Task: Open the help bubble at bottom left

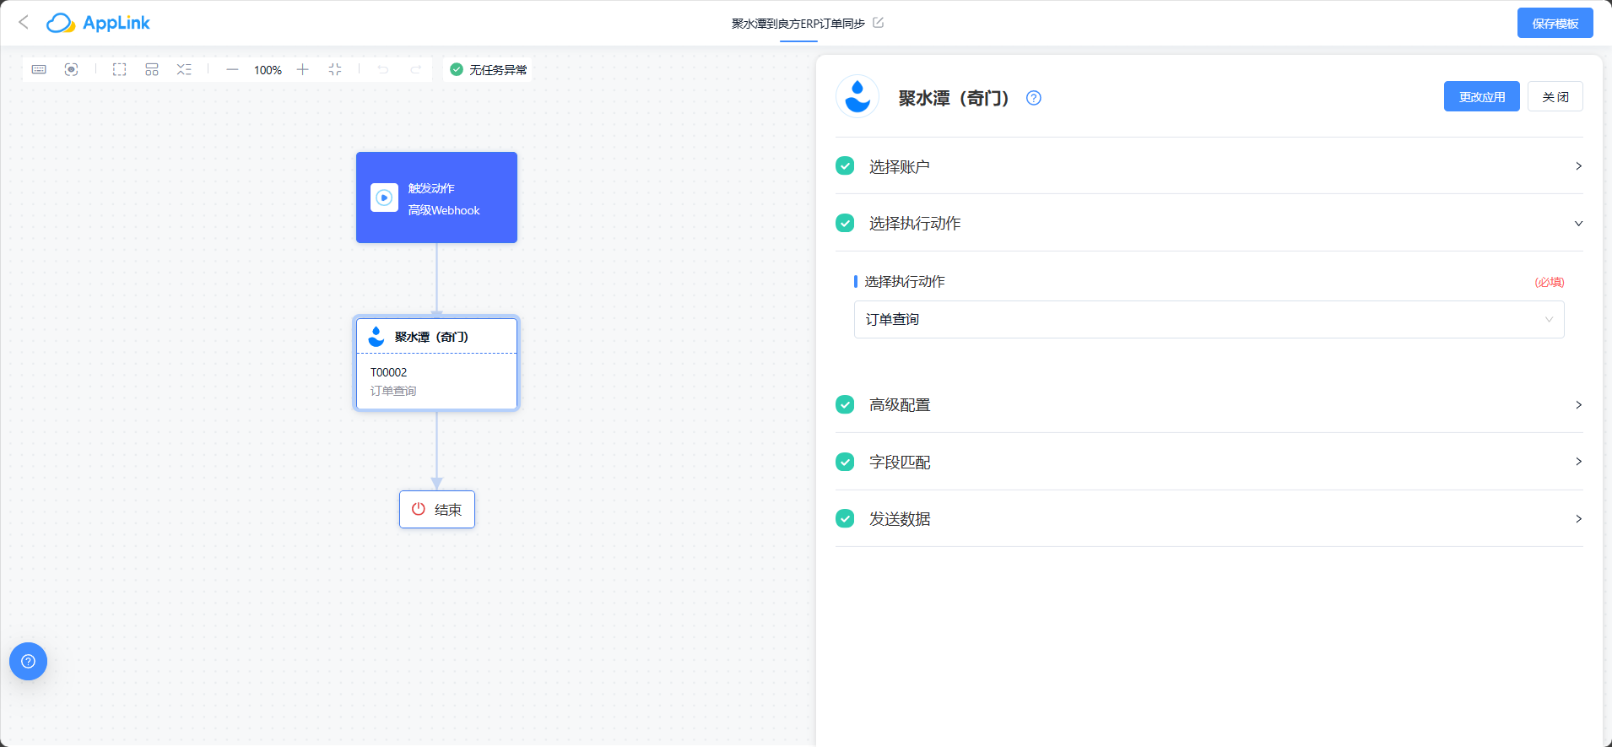Action: tap(28, 661)
